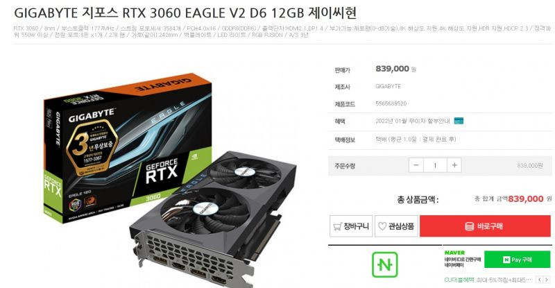Click the order quantity input field
This screenshot has height=288, width=555.
click(x=436, y=165)
